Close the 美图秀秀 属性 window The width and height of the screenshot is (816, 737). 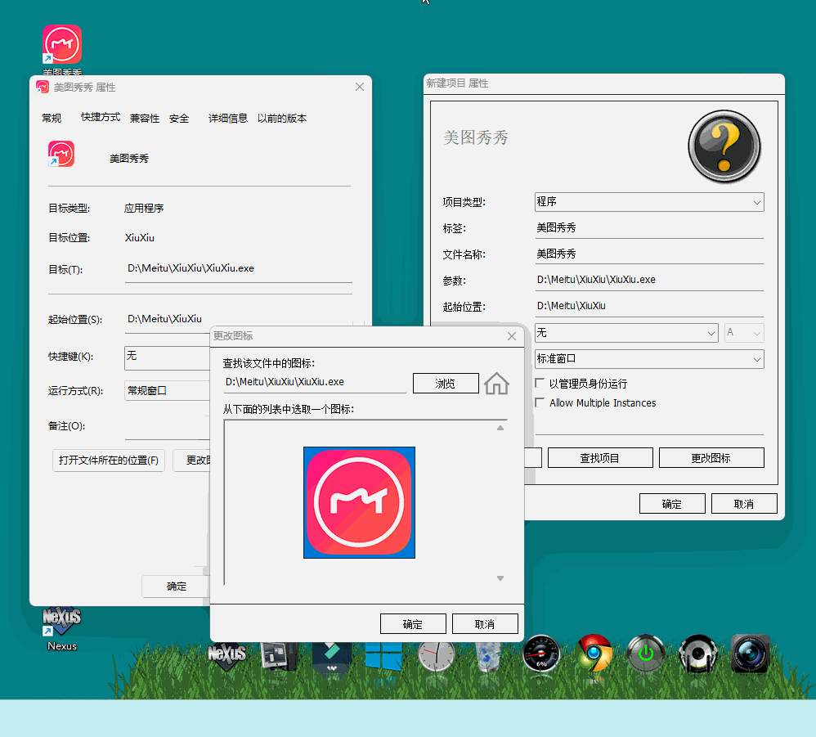coord(360,87)
